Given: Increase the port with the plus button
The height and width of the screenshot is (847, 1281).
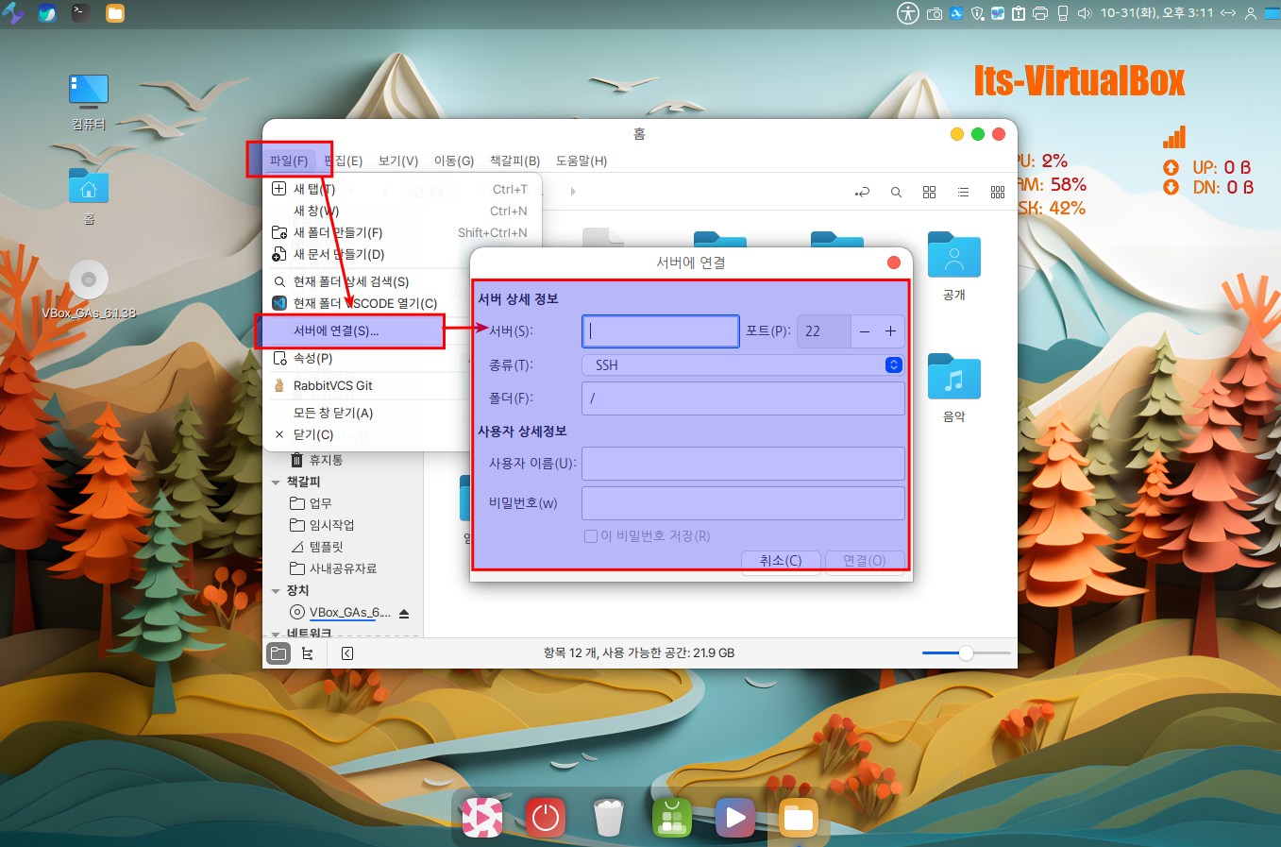Looking at the screenshot, I should click(890, 331).
